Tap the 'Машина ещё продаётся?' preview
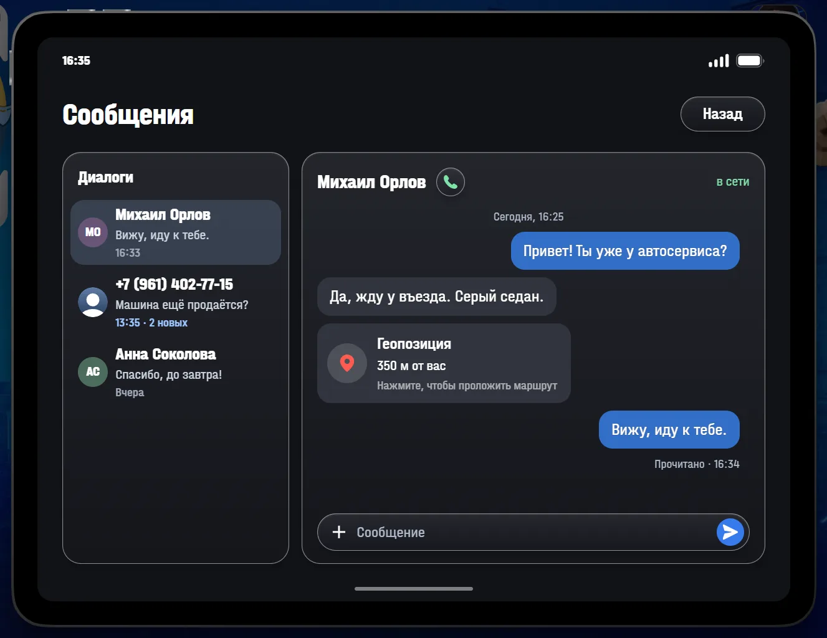 (x=182, y=305)
